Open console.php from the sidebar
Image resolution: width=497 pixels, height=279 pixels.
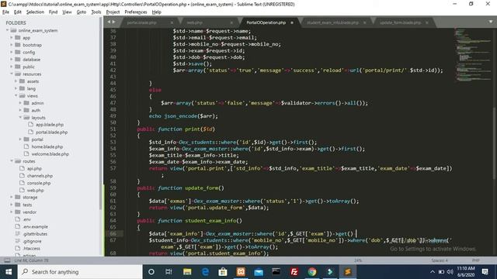point(39,183)
